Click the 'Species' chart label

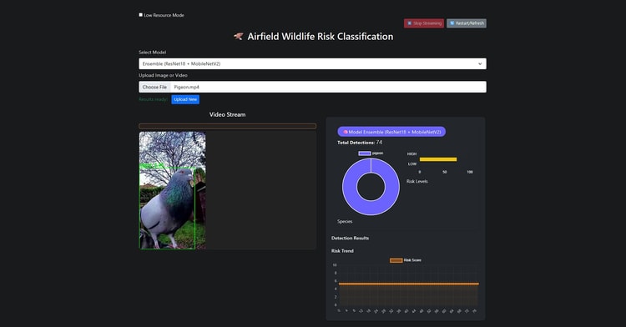tap(345, 221)
